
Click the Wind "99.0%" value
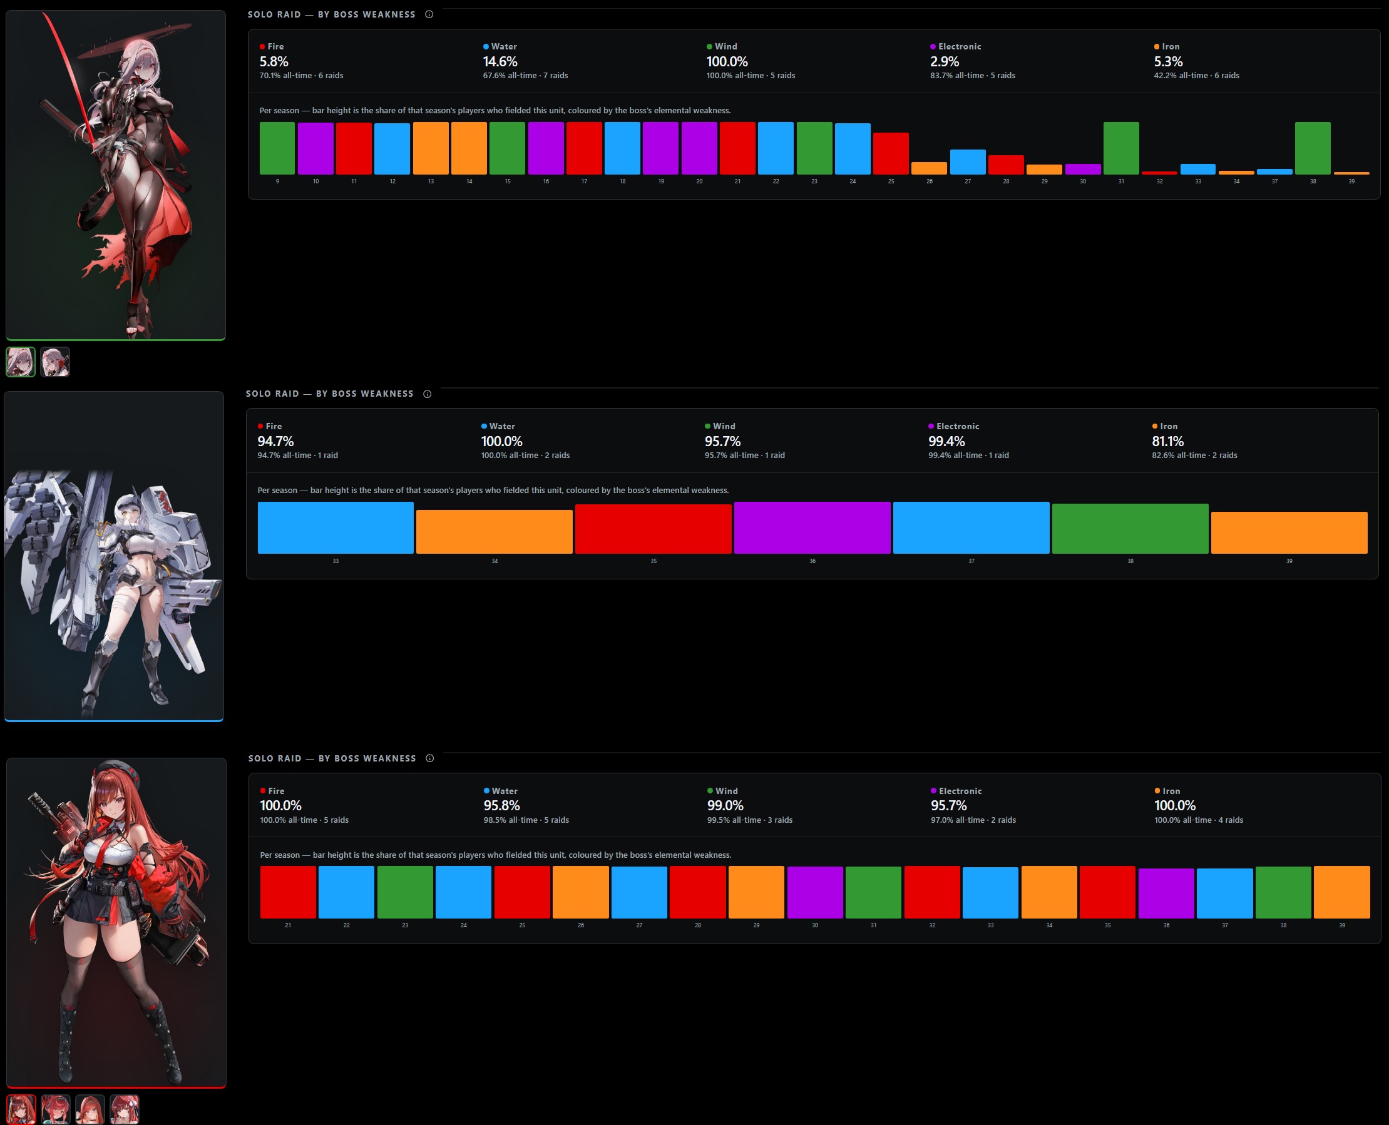tap(725, 805)
